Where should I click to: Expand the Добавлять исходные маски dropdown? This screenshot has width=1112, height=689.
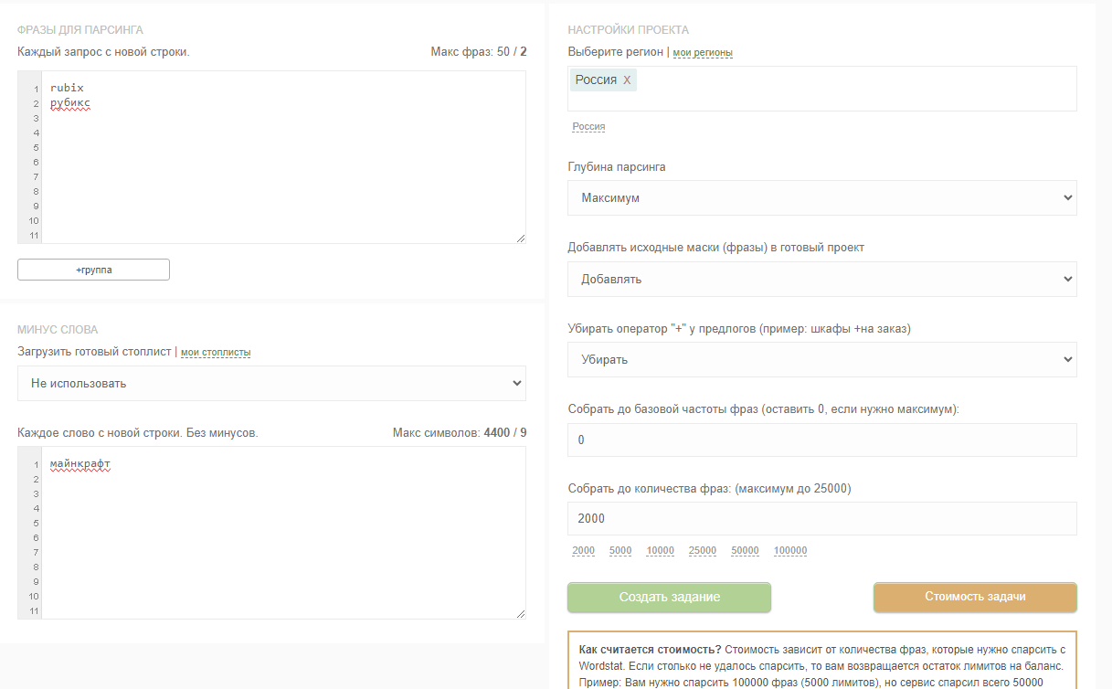821,279
